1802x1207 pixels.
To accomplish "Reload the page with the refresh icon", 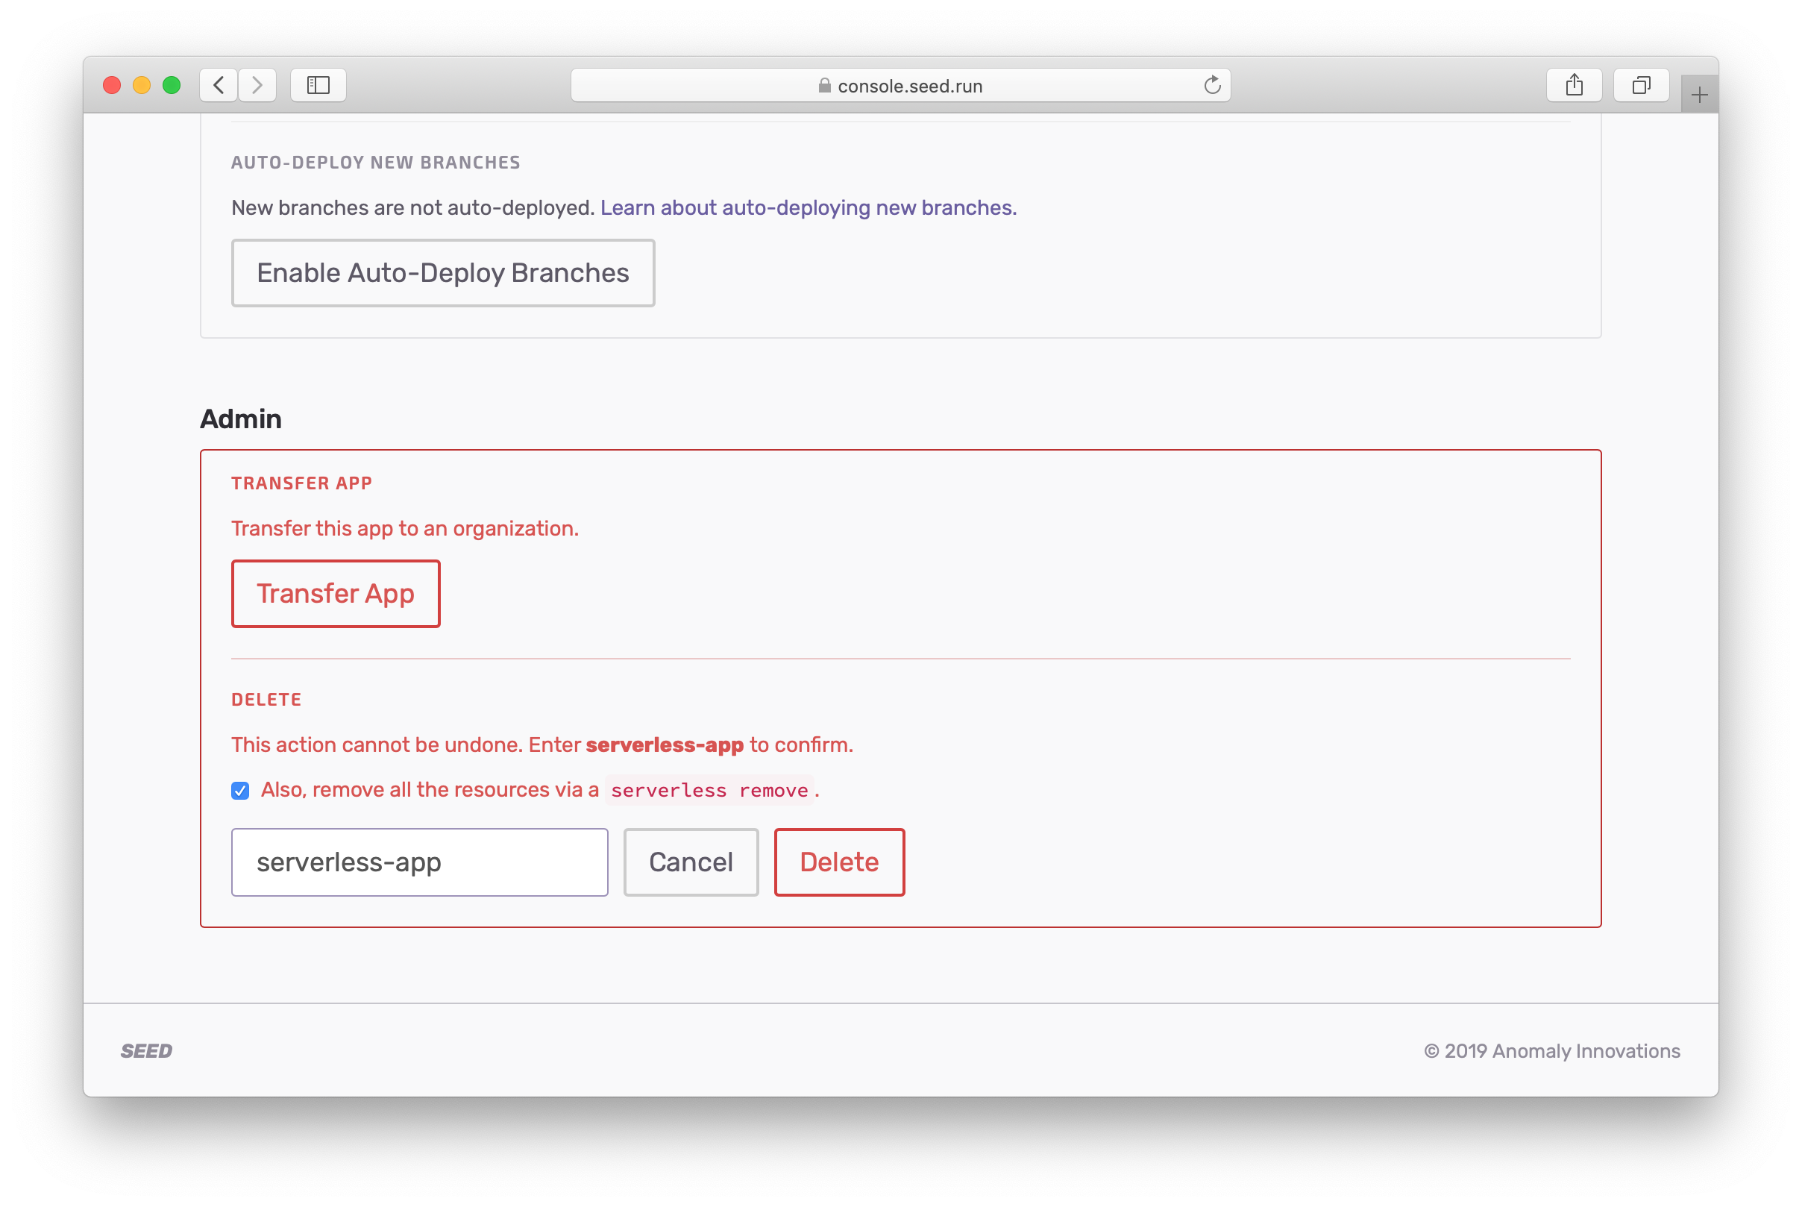I will (1212, 85).
